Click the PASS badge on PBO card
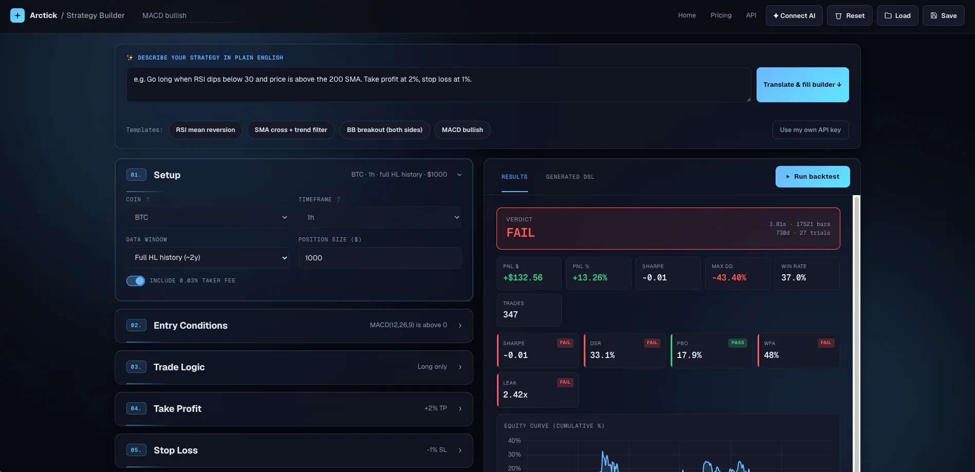The image size is (975, 472). point(738,343)
